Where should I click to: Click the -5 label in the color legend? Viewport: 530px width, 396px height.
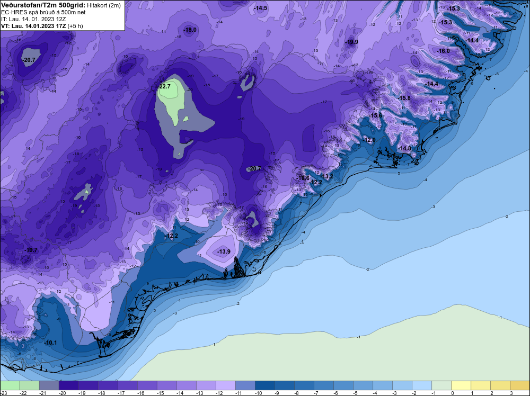point(356,393)
